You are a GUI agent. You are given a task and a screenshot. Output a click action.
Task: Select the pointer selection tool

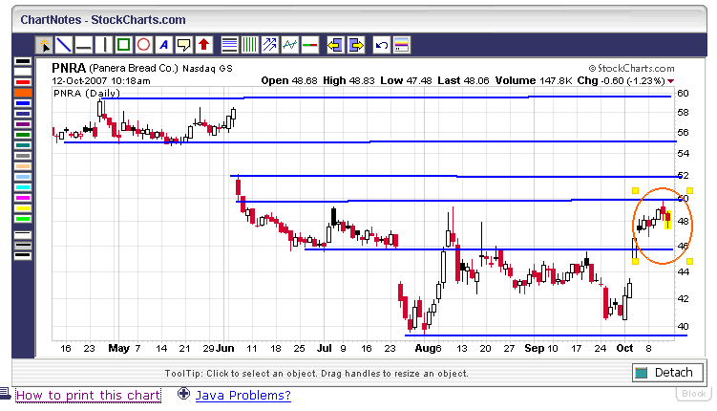44,45
